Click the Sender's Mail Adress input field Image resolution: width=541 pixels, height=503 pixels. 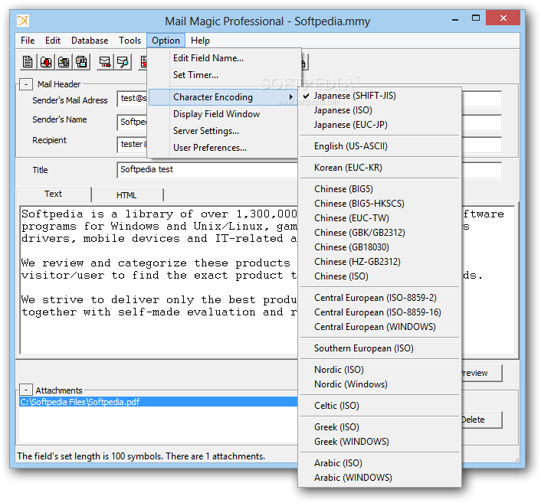click(133, 99)
